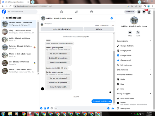155x116 pixels.
Task: Open the conversation information icon
Action: [112, 18]
